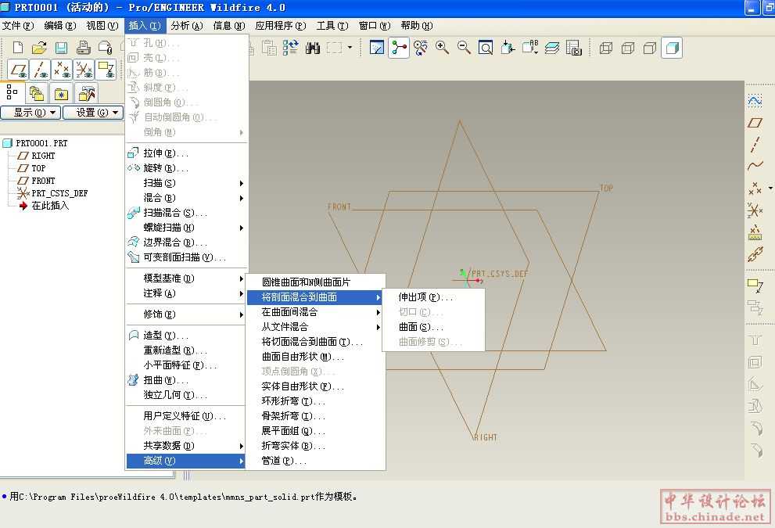Screen dimensions: 775x528
Task: Switch to Hidden Line display style
Action: [628, 48]
